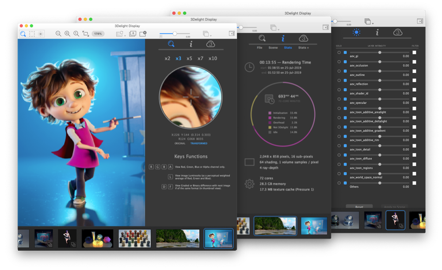Open the layers dropdown in back window toolbar
This screenshot has height=270, width=442.
369,21
